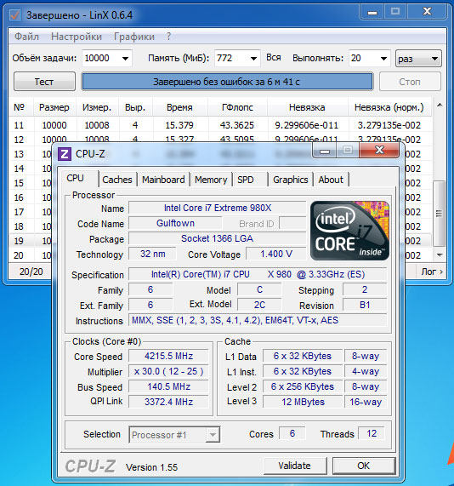The width and height of the screenshot is (454, 486).
Task: Open the Графики menu in LinX
Action: pyautogui.click(x=134, y=37)
